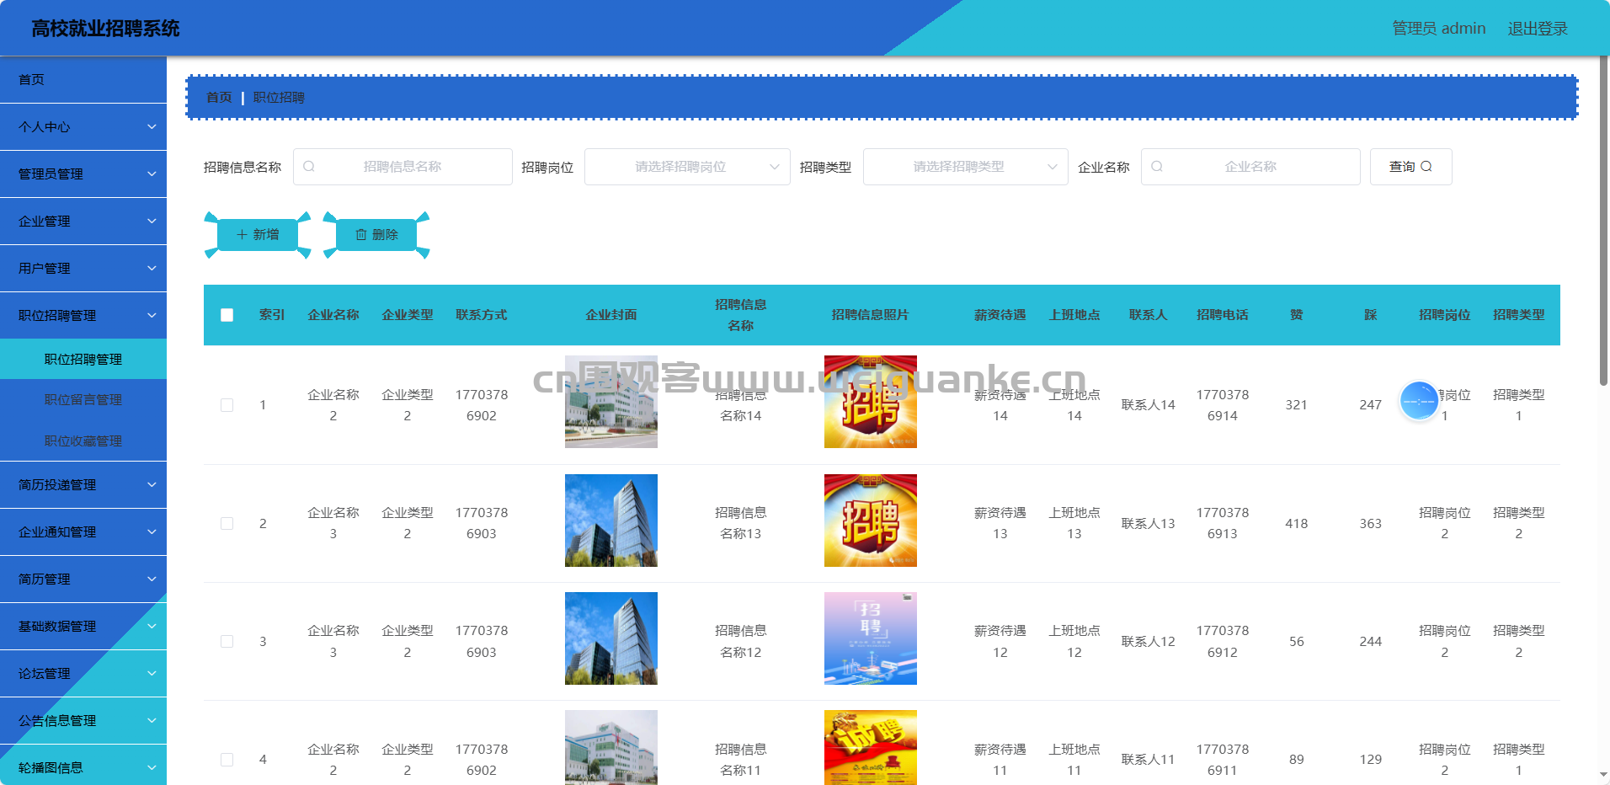Click the blue floating circle icon
The width and height of the screenshot is (1610, 785).
click(x=1419, y=401)
